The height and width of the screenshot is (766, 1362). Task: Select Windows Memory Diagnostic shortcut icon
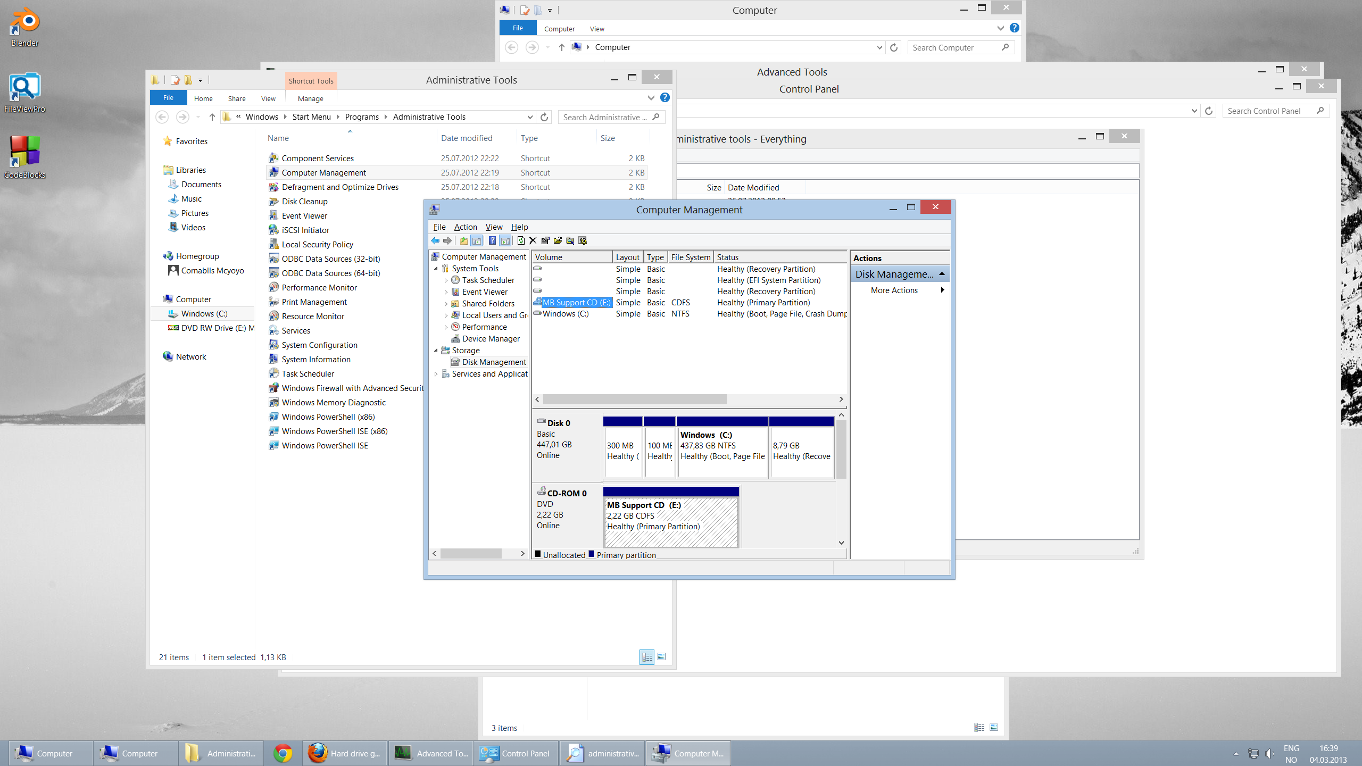[273, 403]
